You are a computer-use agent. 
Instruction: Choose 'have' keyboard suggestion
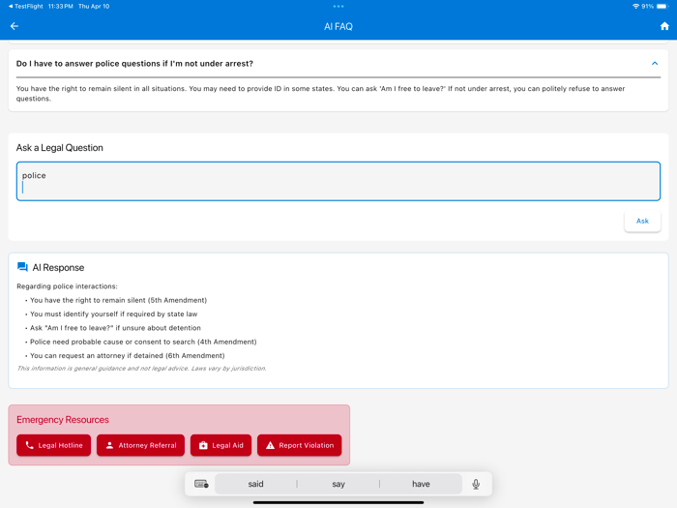(x=421, y=484)
